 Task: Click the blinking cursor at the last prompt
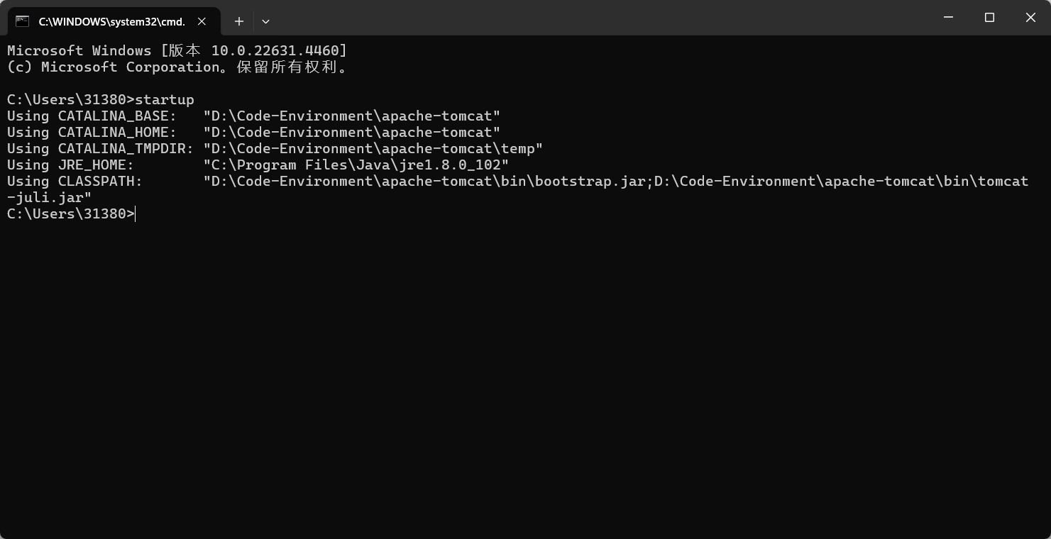(136, 214)
